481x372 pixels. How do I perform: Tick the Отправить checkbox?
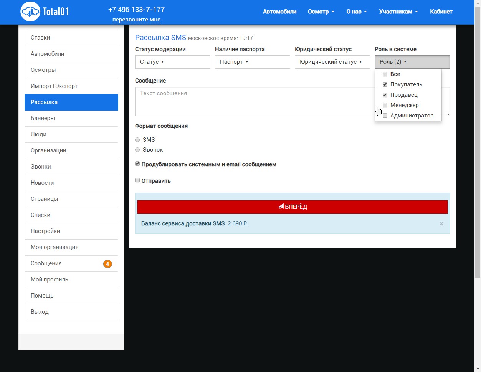click(137, 180)
